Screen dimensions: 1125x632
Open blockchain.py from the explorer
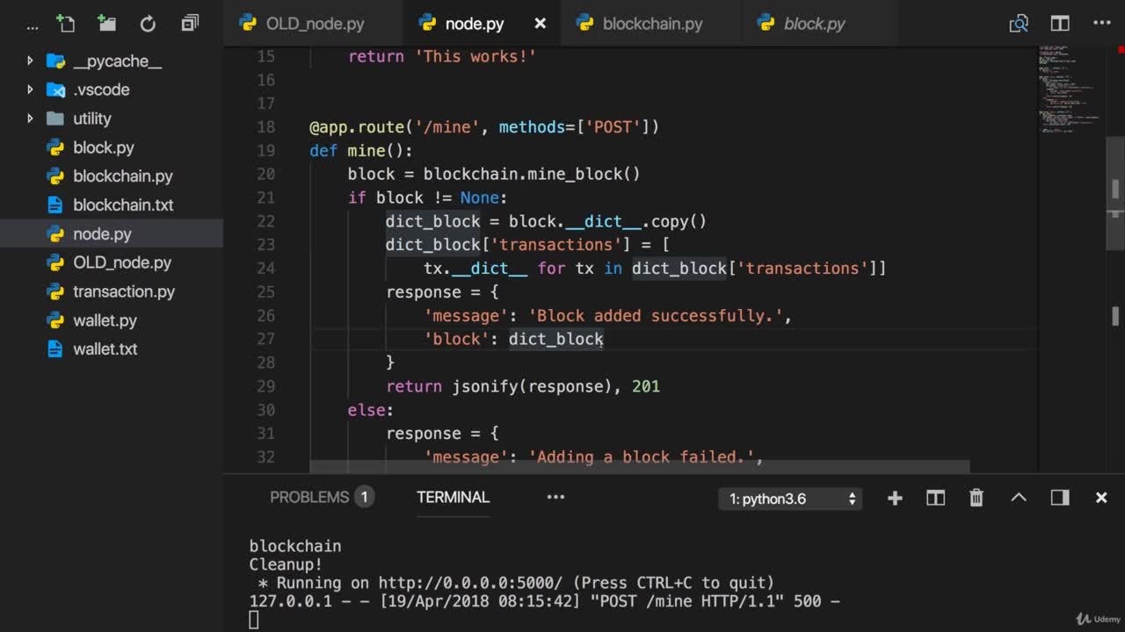pyautogui.click(x=123, y=176)
